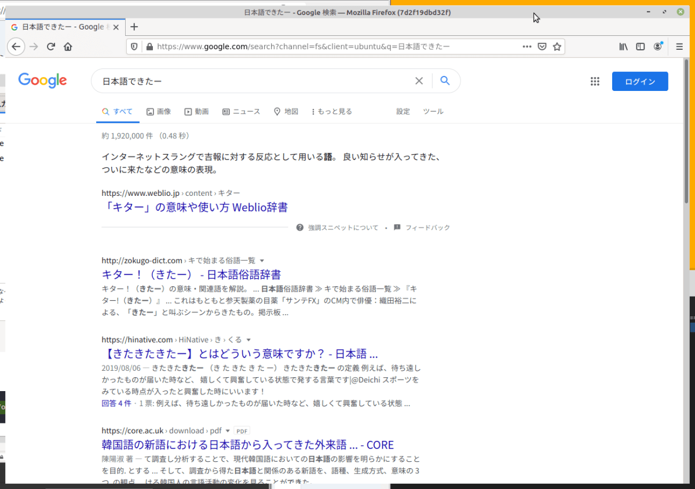Open page actions three-dot menu in the address bar
This screenshot has height=489, width=695.
tap(527, 47)
